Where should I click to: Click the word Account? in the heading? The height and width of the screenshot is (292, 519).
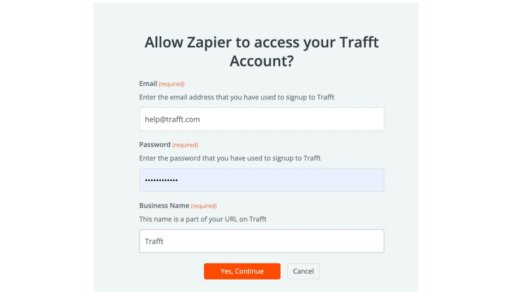[261, 61]
